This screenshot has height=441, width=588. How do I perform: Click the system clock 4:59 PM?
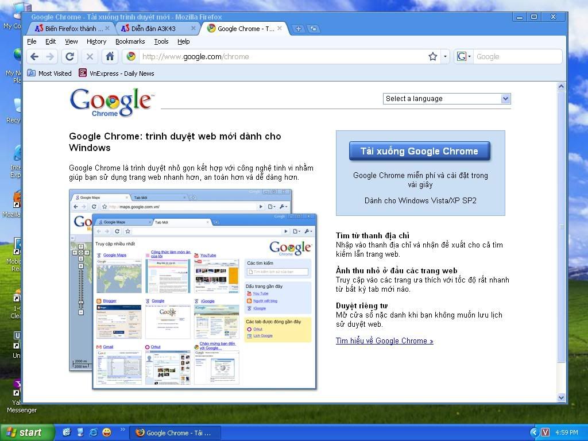[567, 432]
